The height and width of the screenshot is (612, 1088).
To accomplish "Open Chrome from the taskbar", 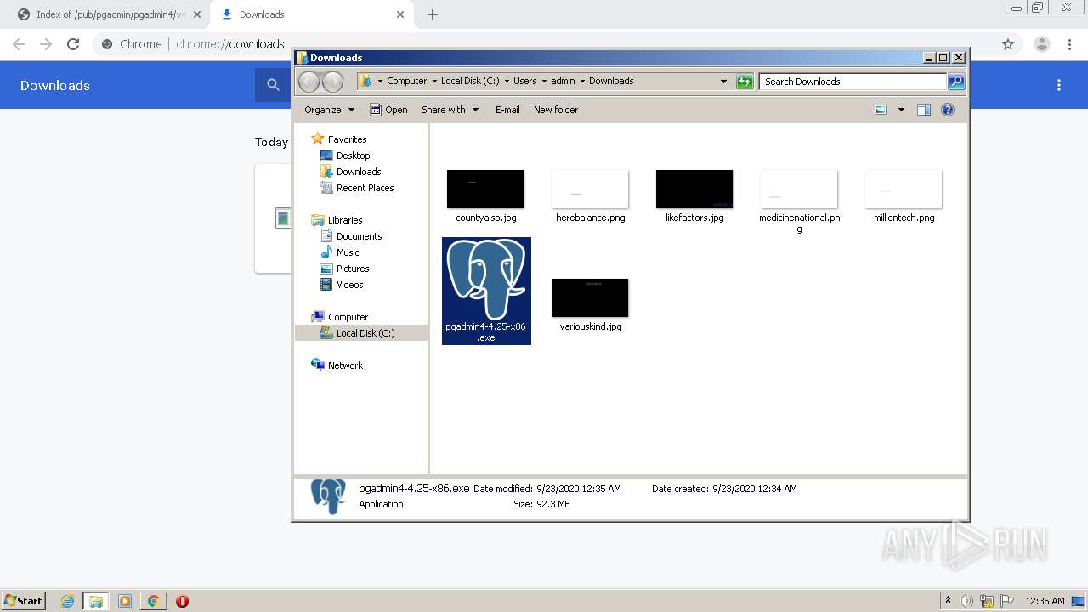I will tap(153, 601).
